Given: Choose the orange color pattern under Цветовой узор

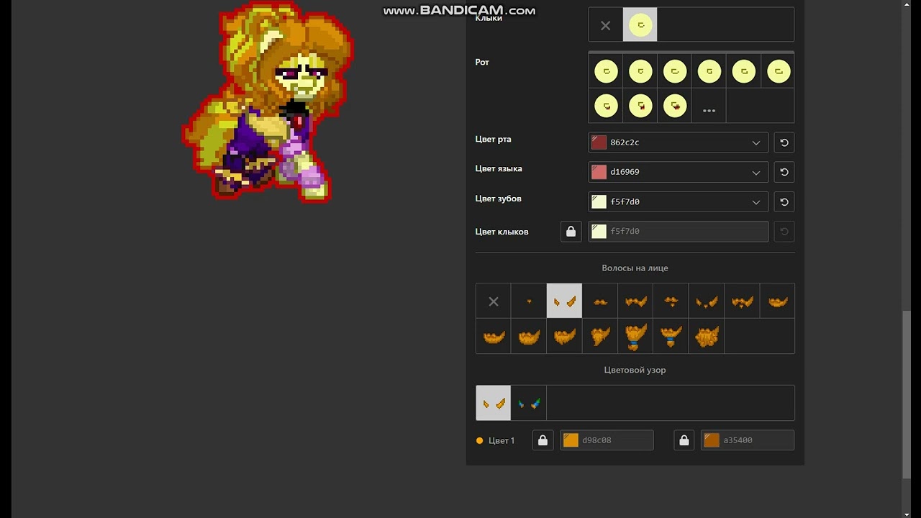Looking at the screenshot, I should (494, 403).
